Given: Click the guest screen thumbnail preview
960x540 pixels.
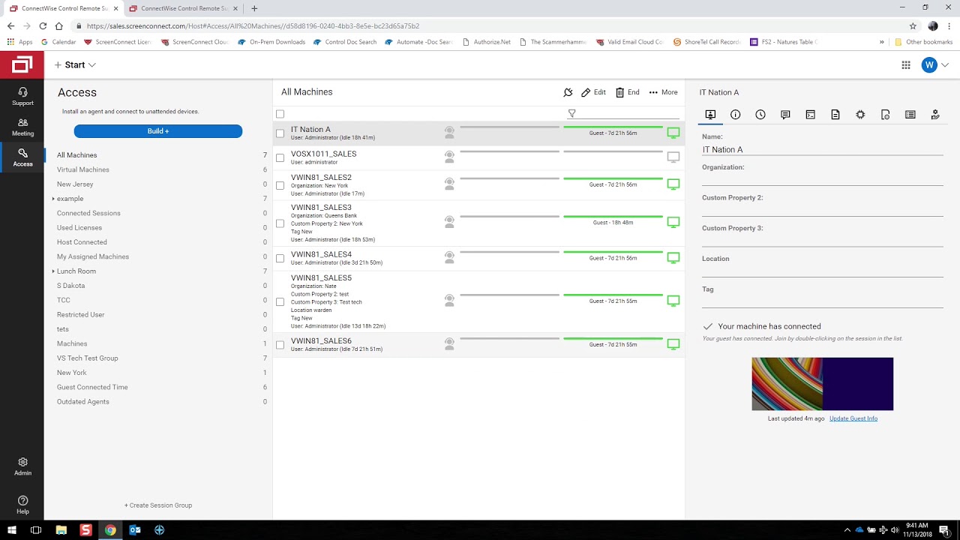Looking at the screenshot, I should pyautogui.click(x=823, y=384).
